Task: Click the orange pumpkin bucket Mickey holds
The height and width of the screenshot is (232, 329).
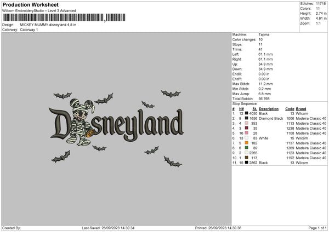Action: click(x=90, y=133)
